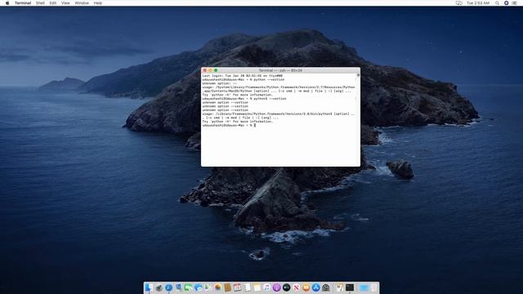
Task: Open the View menu
Action: coord(65,3)
